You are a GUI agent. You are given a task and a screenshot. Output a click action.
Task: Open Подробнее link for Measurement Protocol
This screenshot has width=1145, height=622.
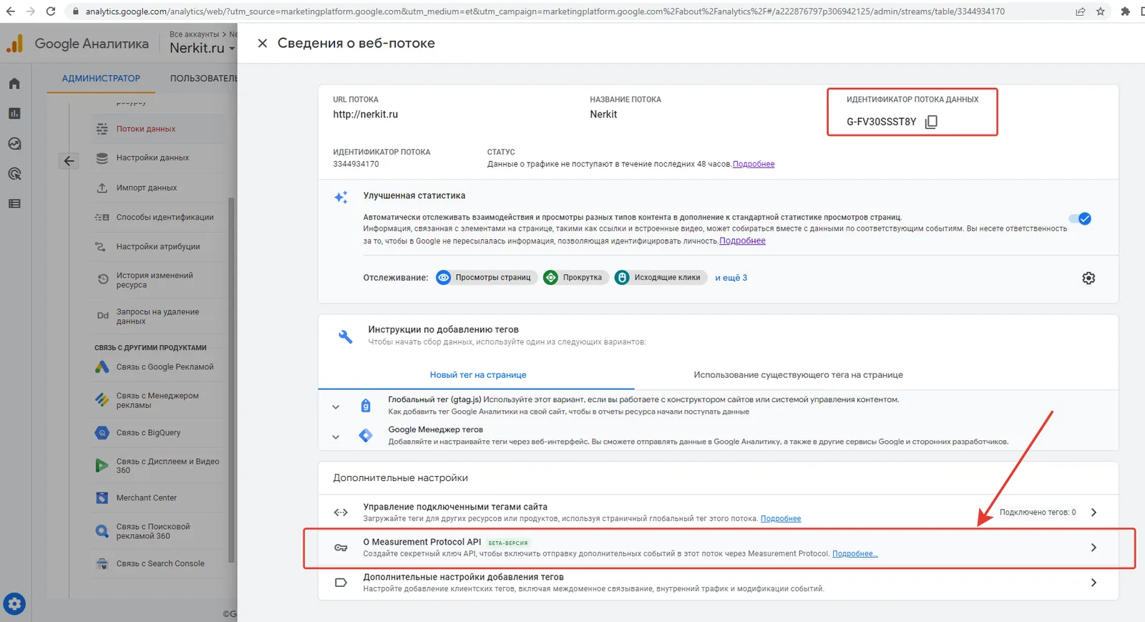pyautogui.click(x=854, y=553)
